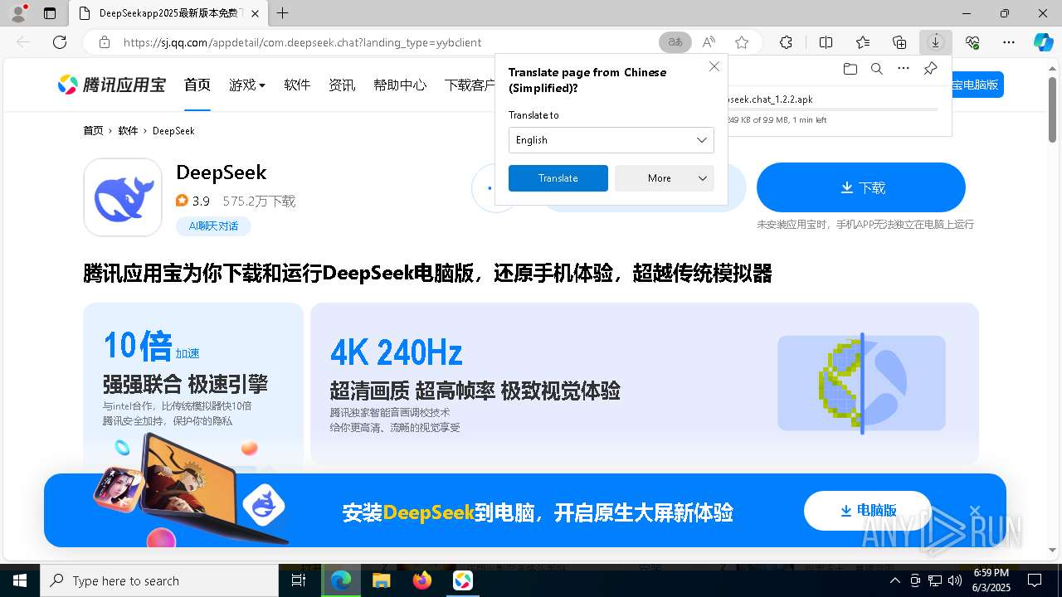Open the downloads folder icon
Image resolution: width=1062 pixels, height=597 pixels.
[850, 69]
